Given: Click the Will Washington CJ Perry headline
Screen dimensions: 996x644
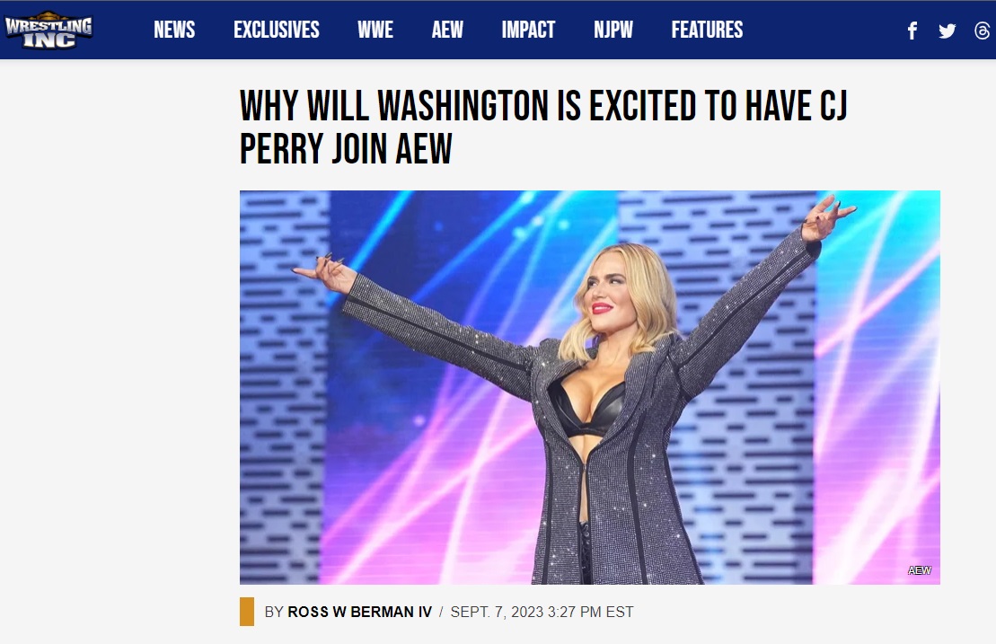Looking at the screenshot, I should point(543,127).
